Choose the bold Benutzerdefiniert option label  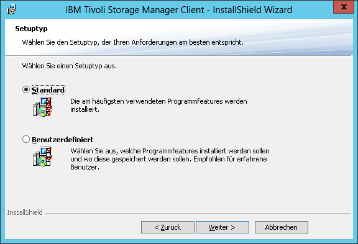(x=63, y=140)
